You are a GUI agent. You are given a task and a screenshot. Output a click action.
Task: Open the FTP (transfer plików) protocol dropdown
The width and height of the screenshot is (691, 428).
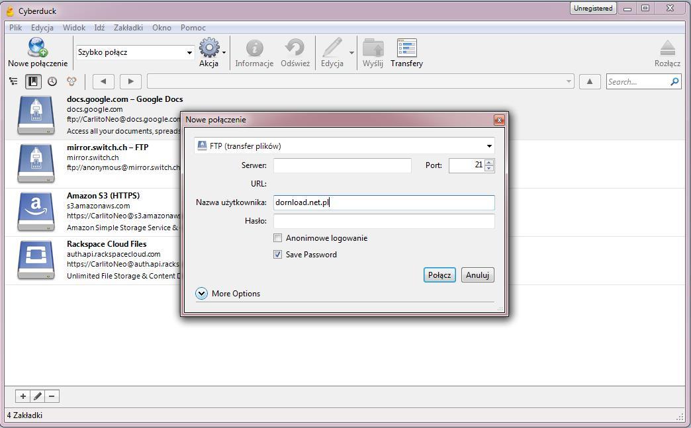[344, 146]
